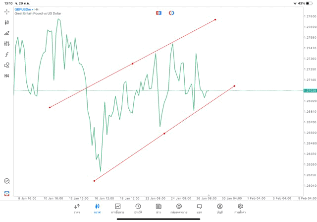
Task: Tap the magnifier icon at bottom left
Action: tap(7, 181)
